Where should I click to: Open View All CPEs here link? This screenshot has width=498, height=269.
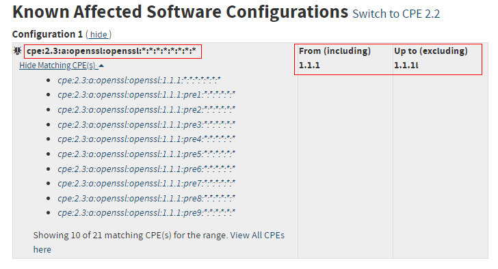coord(159,242)
